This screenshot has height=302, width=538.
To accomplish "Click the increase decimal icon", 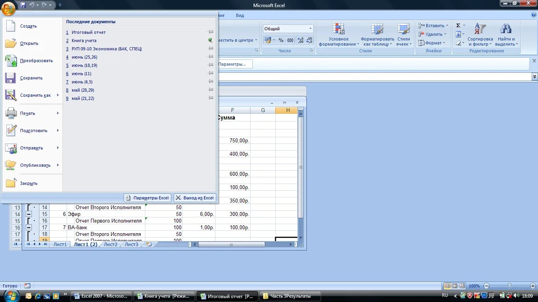I will coord(300,40).
